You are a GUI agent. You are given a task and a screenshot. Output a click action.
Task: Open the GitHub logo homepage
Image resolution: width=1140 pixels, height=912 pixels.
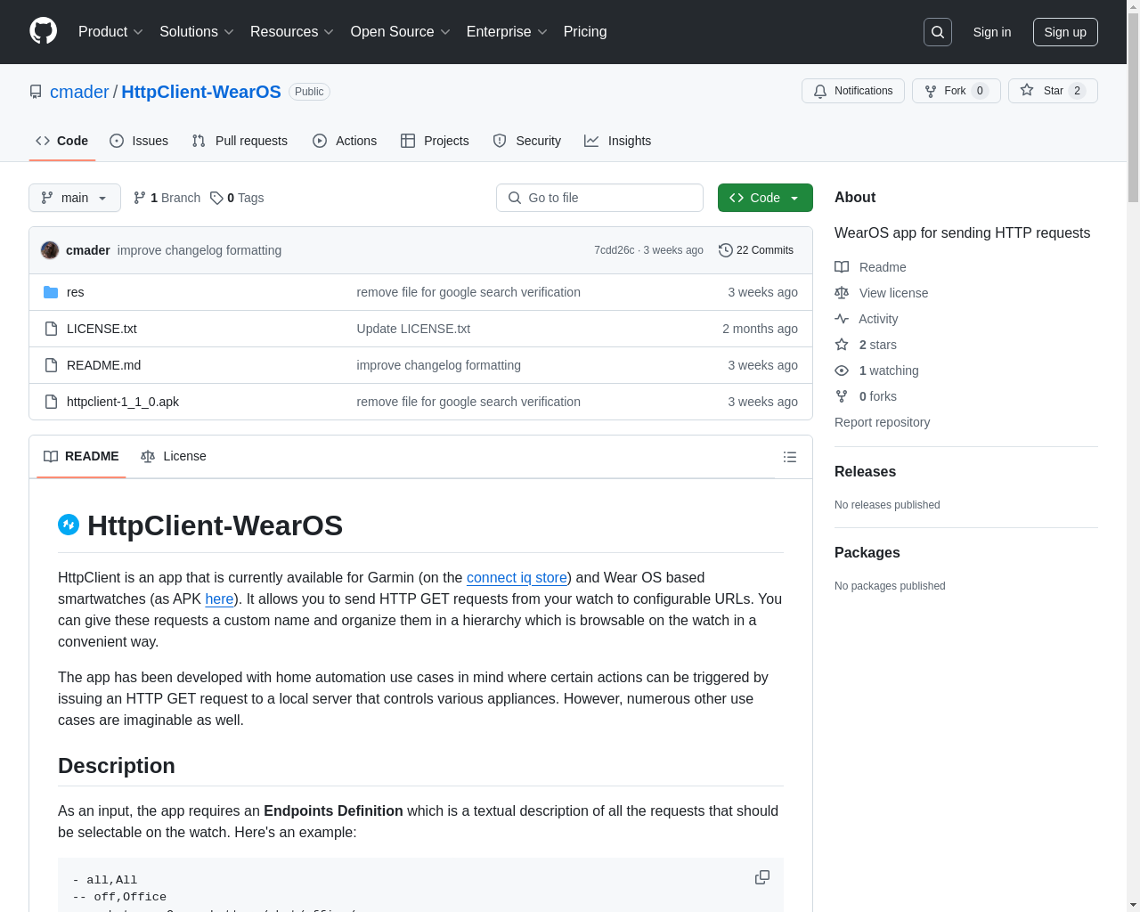click(43, 31)
